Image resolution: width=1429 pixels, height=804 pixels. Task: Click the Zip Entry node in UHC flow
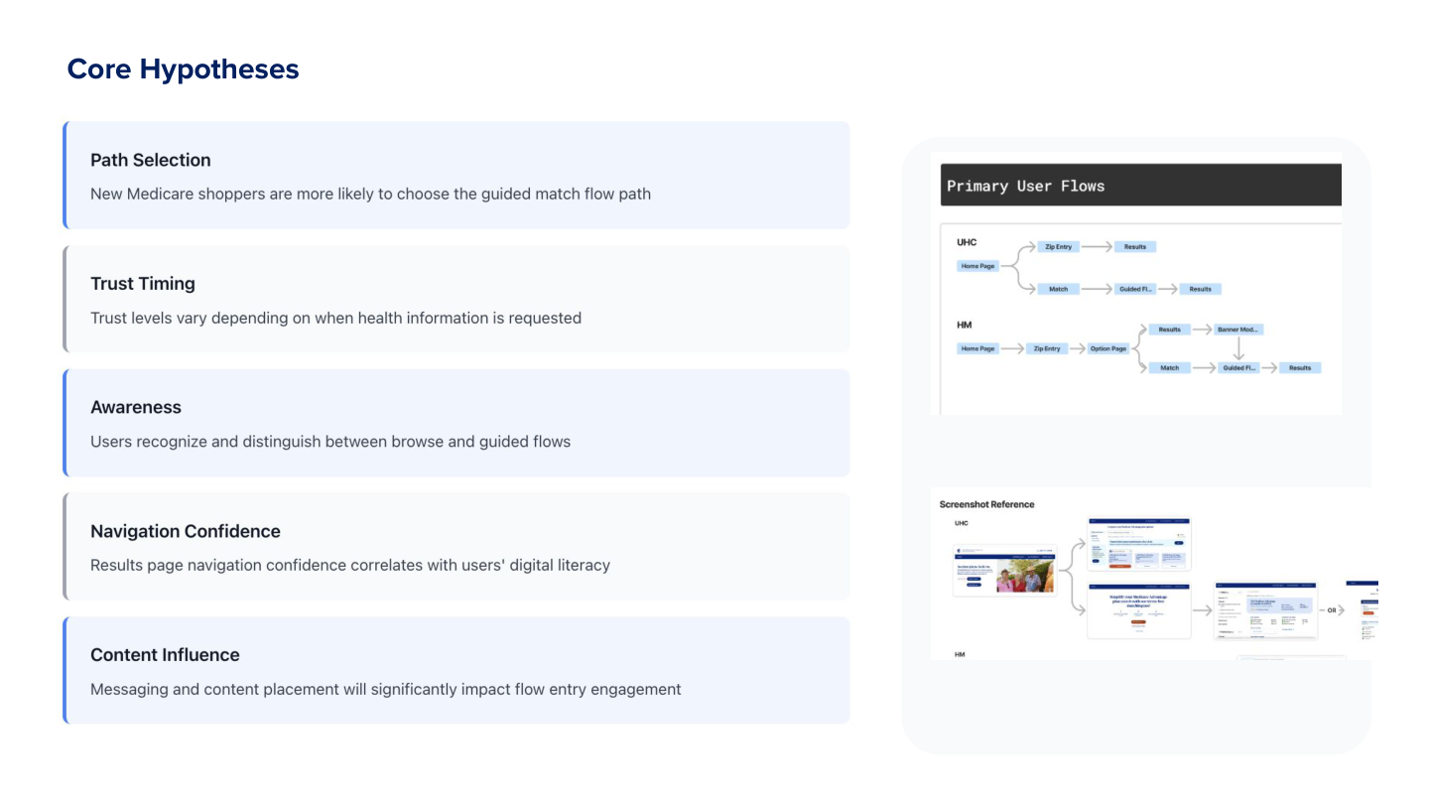(1061, 246)
